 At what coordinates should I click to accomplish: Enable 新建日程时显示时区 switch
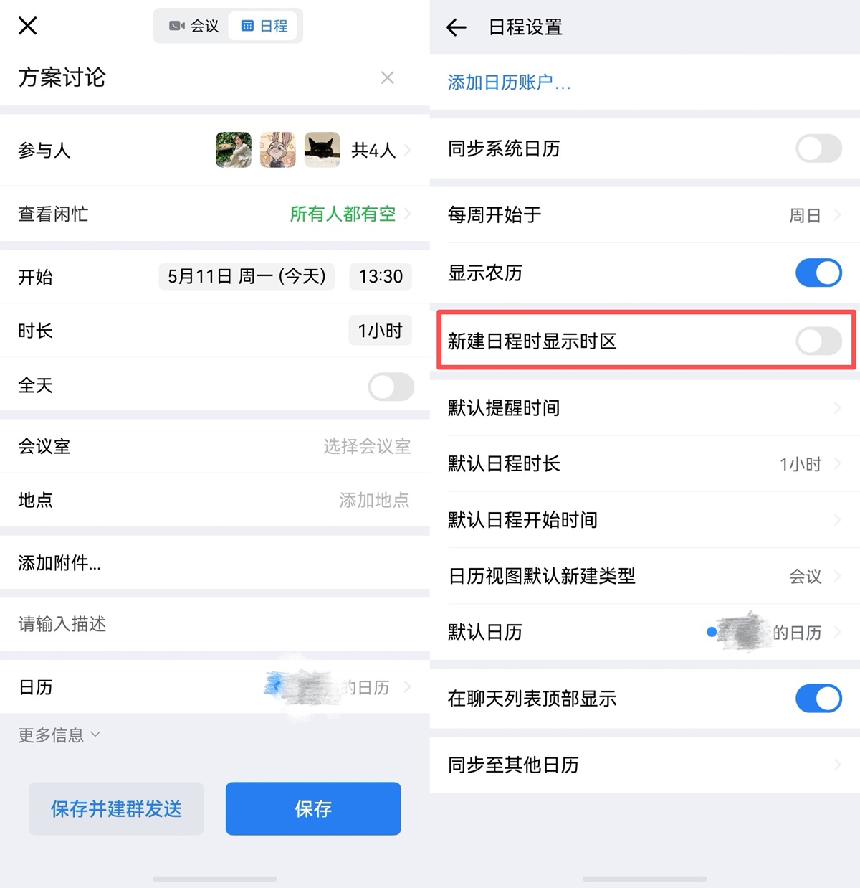(818, 341)
